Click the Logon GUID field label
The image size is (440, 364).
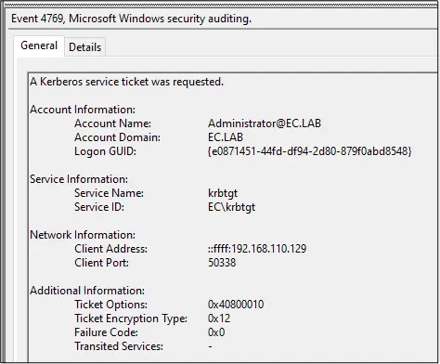click(105, 151)
